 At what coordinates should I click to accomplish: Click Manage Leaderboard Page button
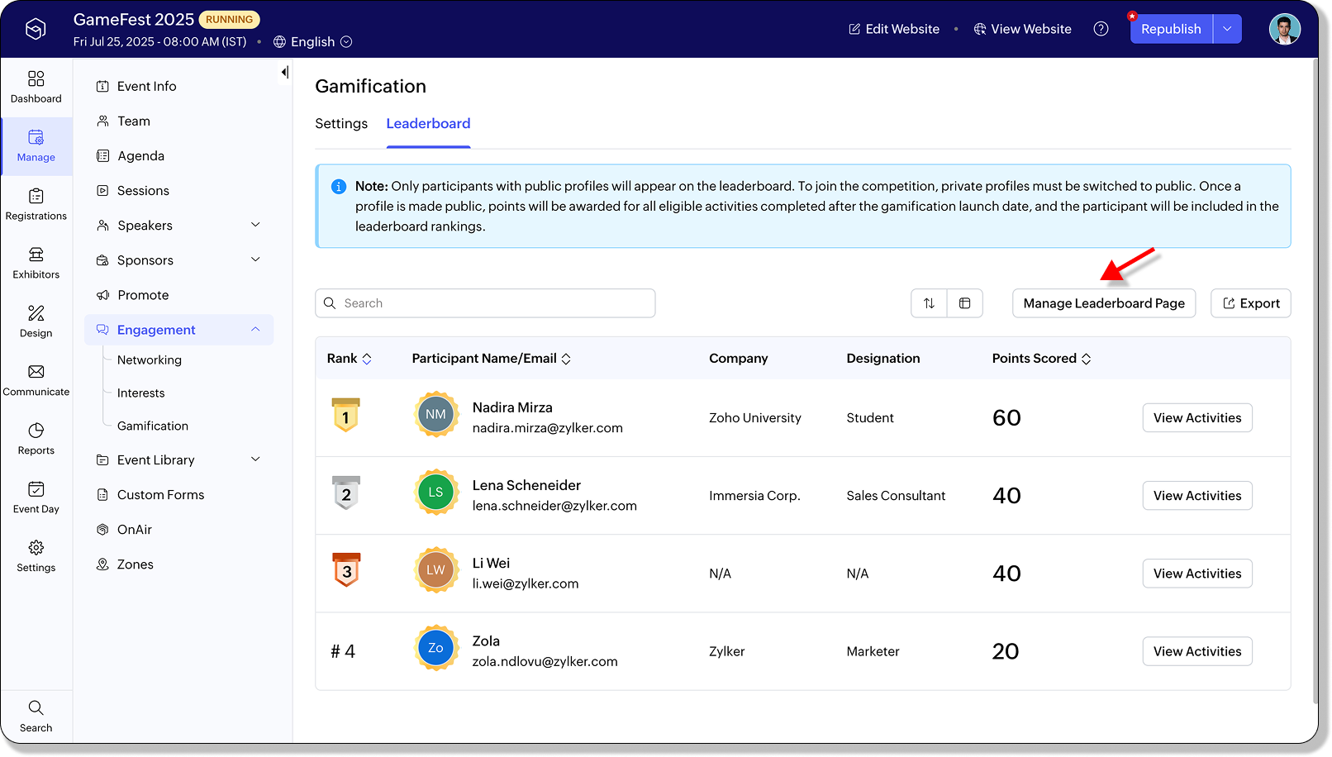1103,303
